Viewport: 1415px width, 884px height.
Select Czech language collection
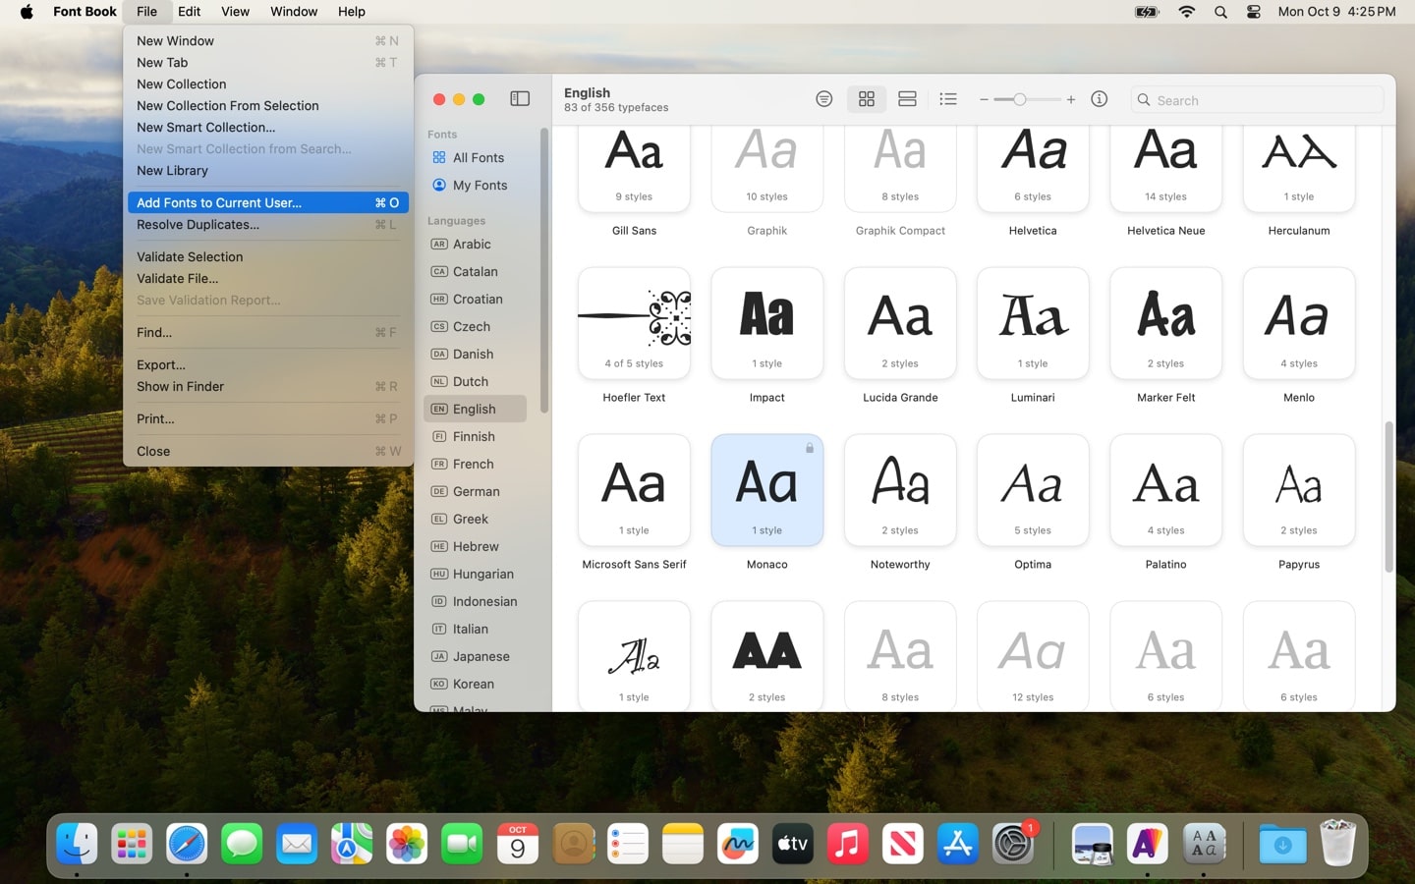[x=476, y=326]
